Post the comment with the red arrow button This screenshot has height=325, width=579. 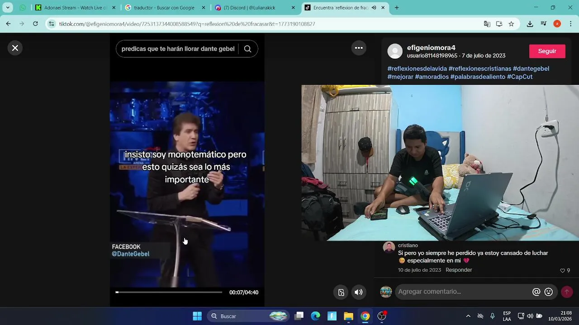tap(566, 292)
